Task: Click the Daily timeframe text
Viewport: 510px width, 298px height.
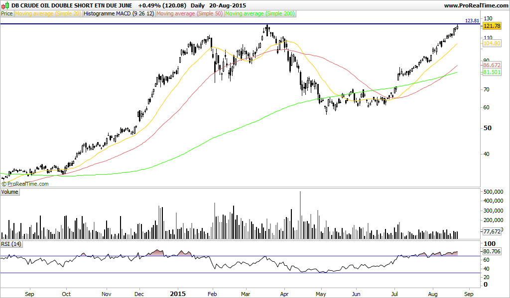Action: [x=198, y=5]
